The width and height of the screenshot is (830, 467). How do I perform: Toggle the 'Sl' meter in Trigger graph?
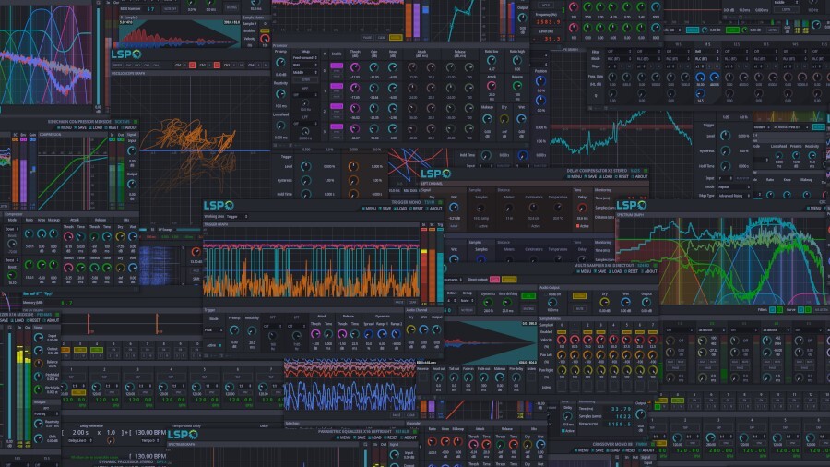click(x=424, y=229)
